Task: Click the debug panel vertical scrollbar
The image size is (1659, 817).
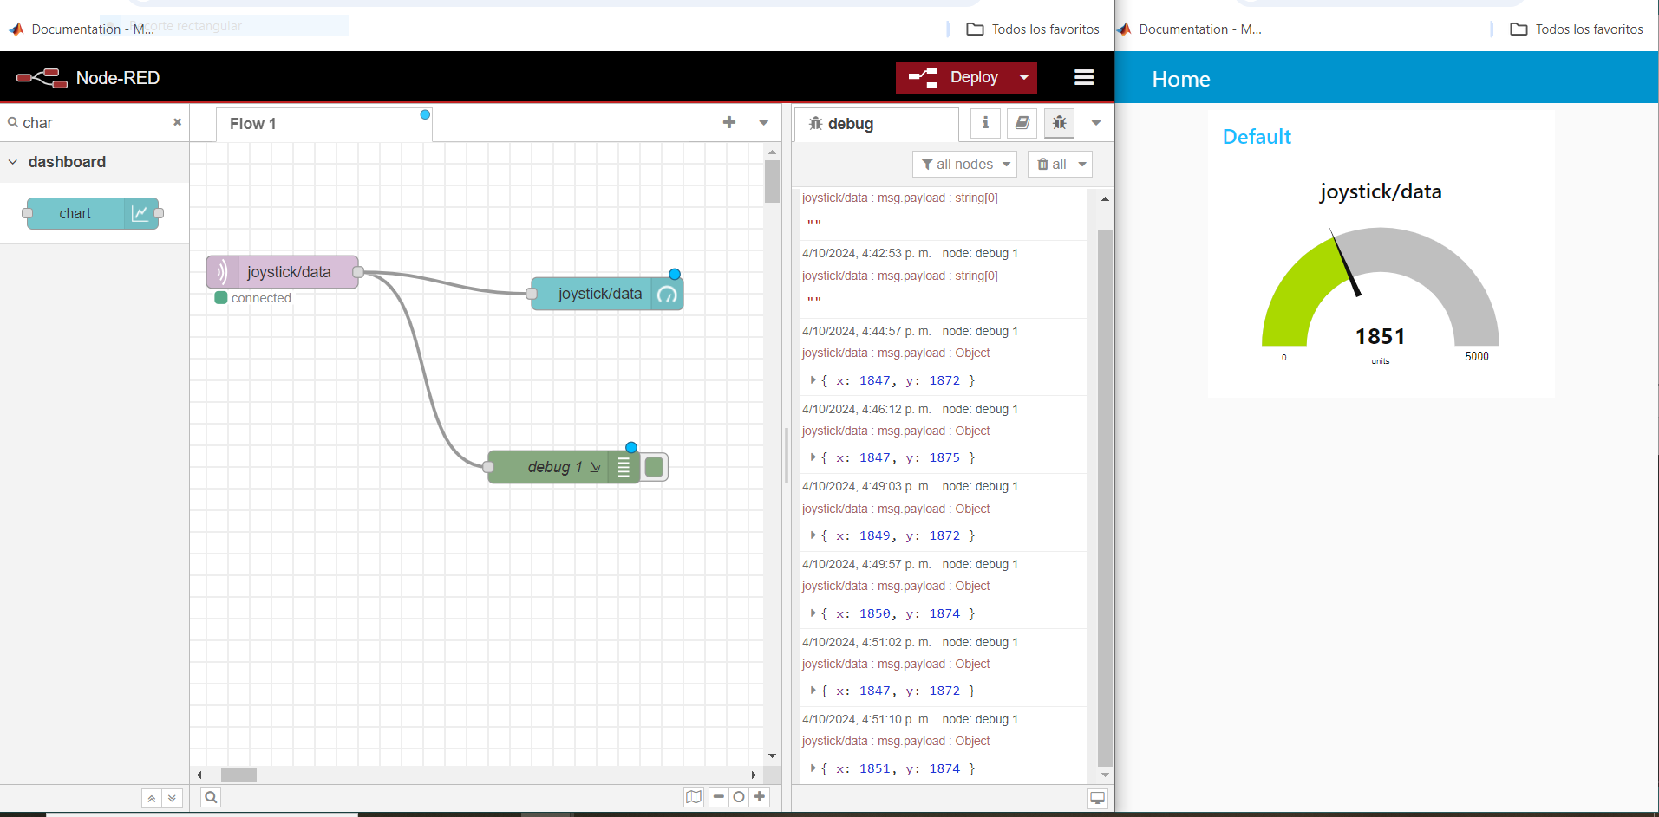Action: (x=1105, y=498)
